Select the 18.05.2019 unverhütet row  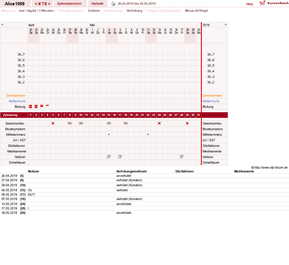144,213
